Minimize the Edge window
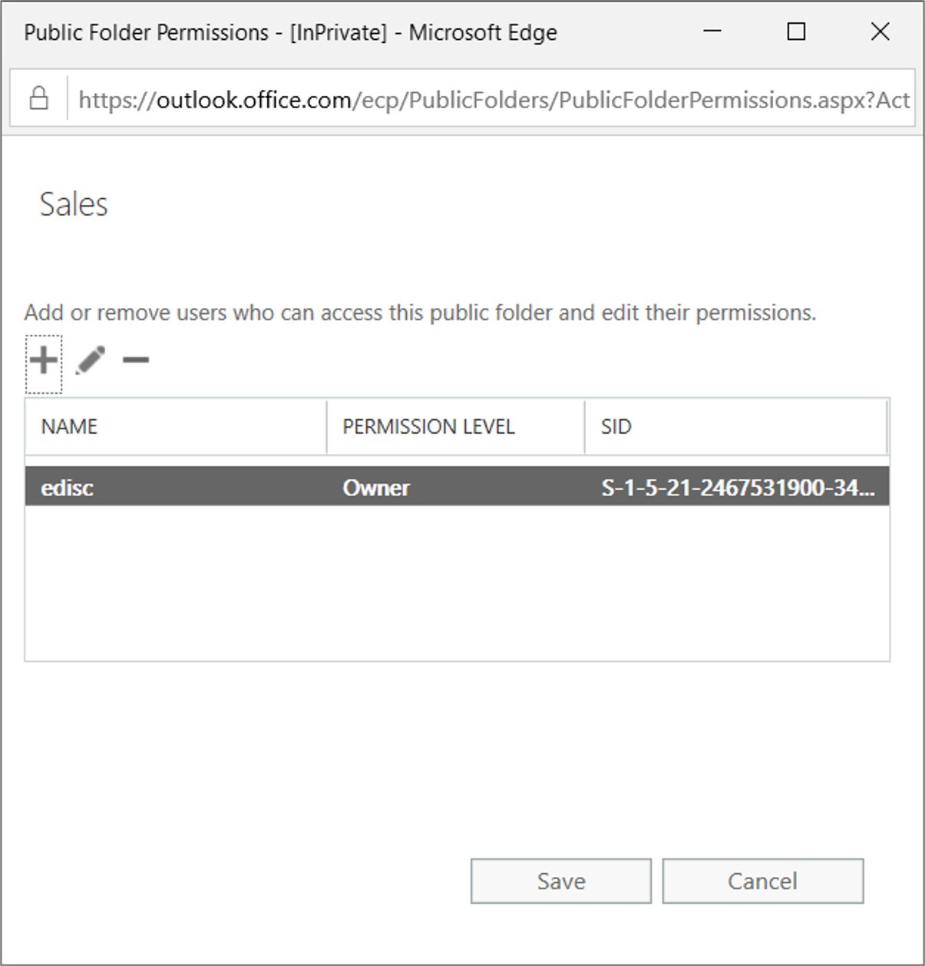Screen dimensions: 925x966 tap(712, 31)
